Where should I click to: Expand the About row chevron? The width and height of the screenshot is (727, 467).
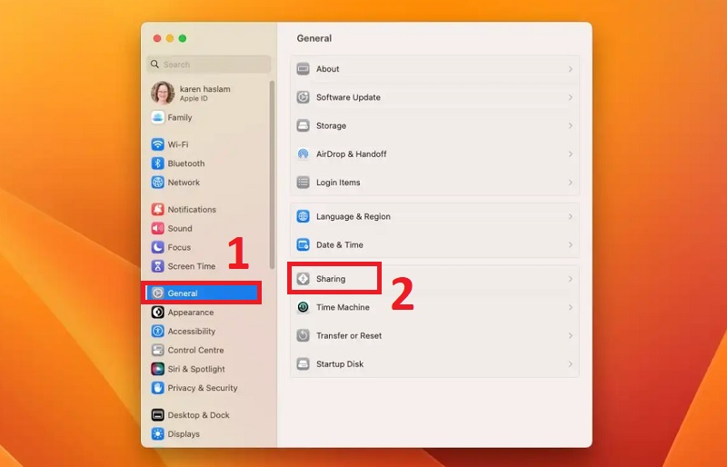570,69
